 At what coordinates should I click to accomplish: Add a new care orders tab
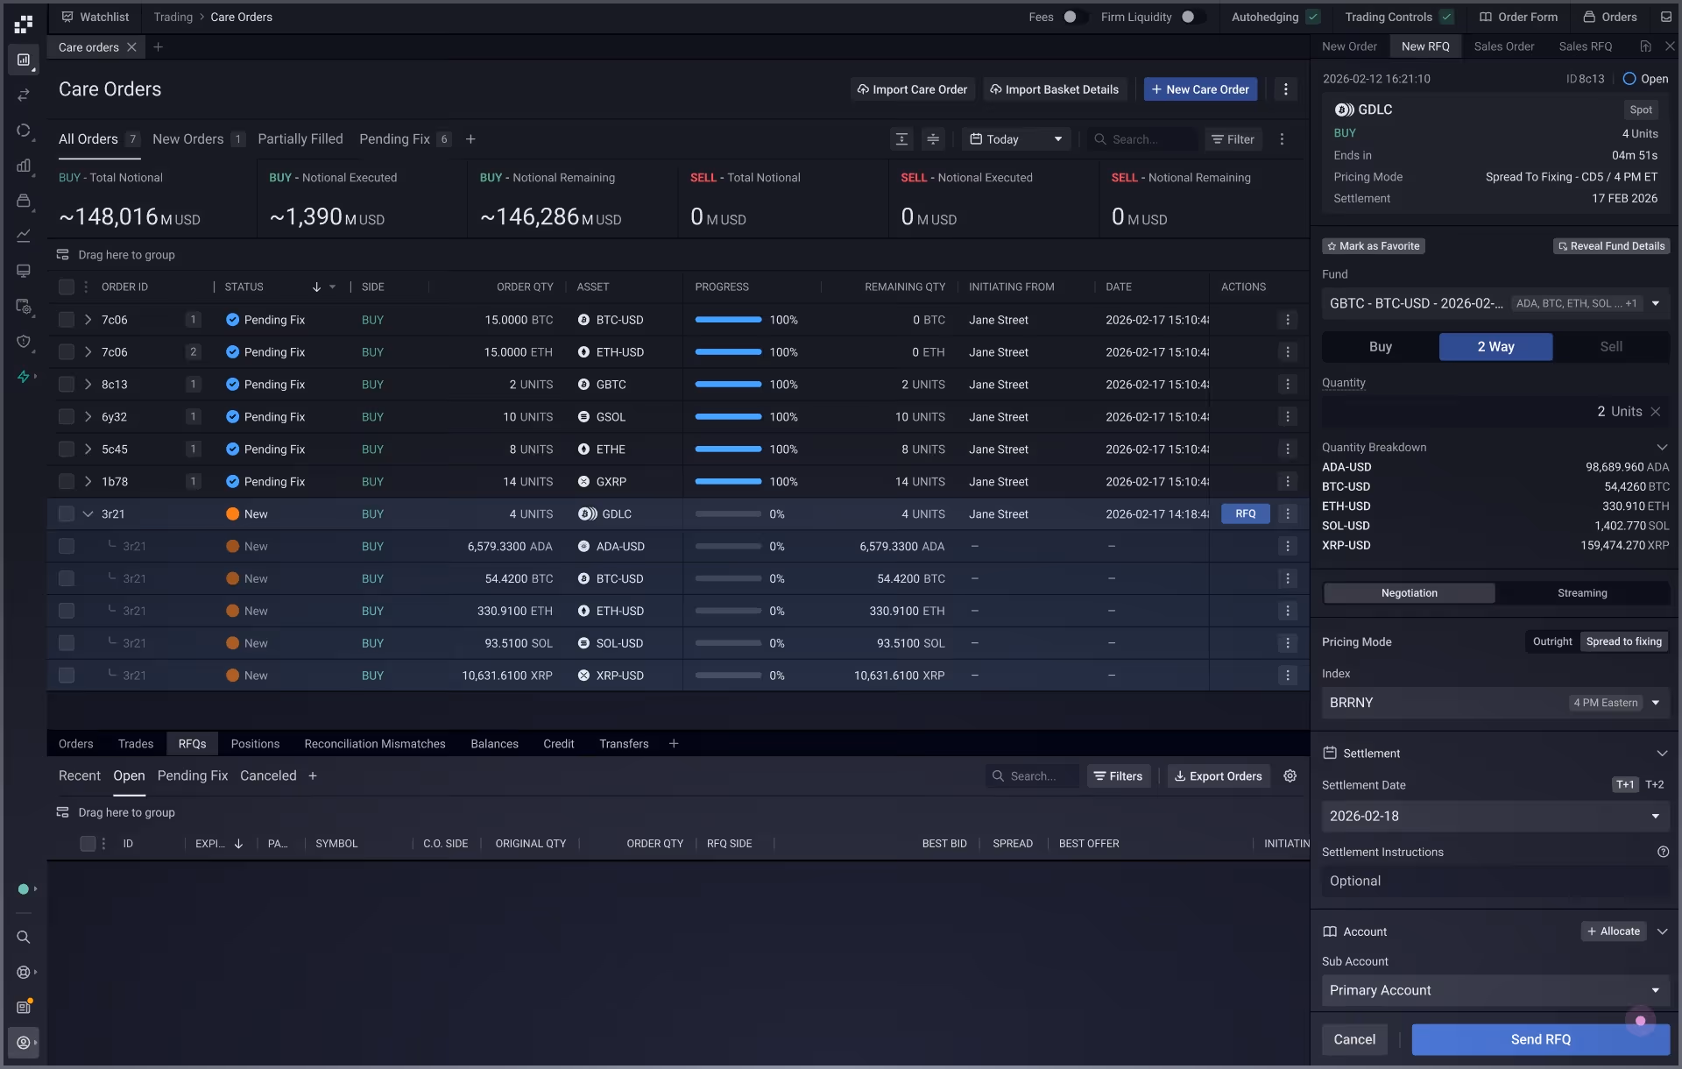(158, 47)
